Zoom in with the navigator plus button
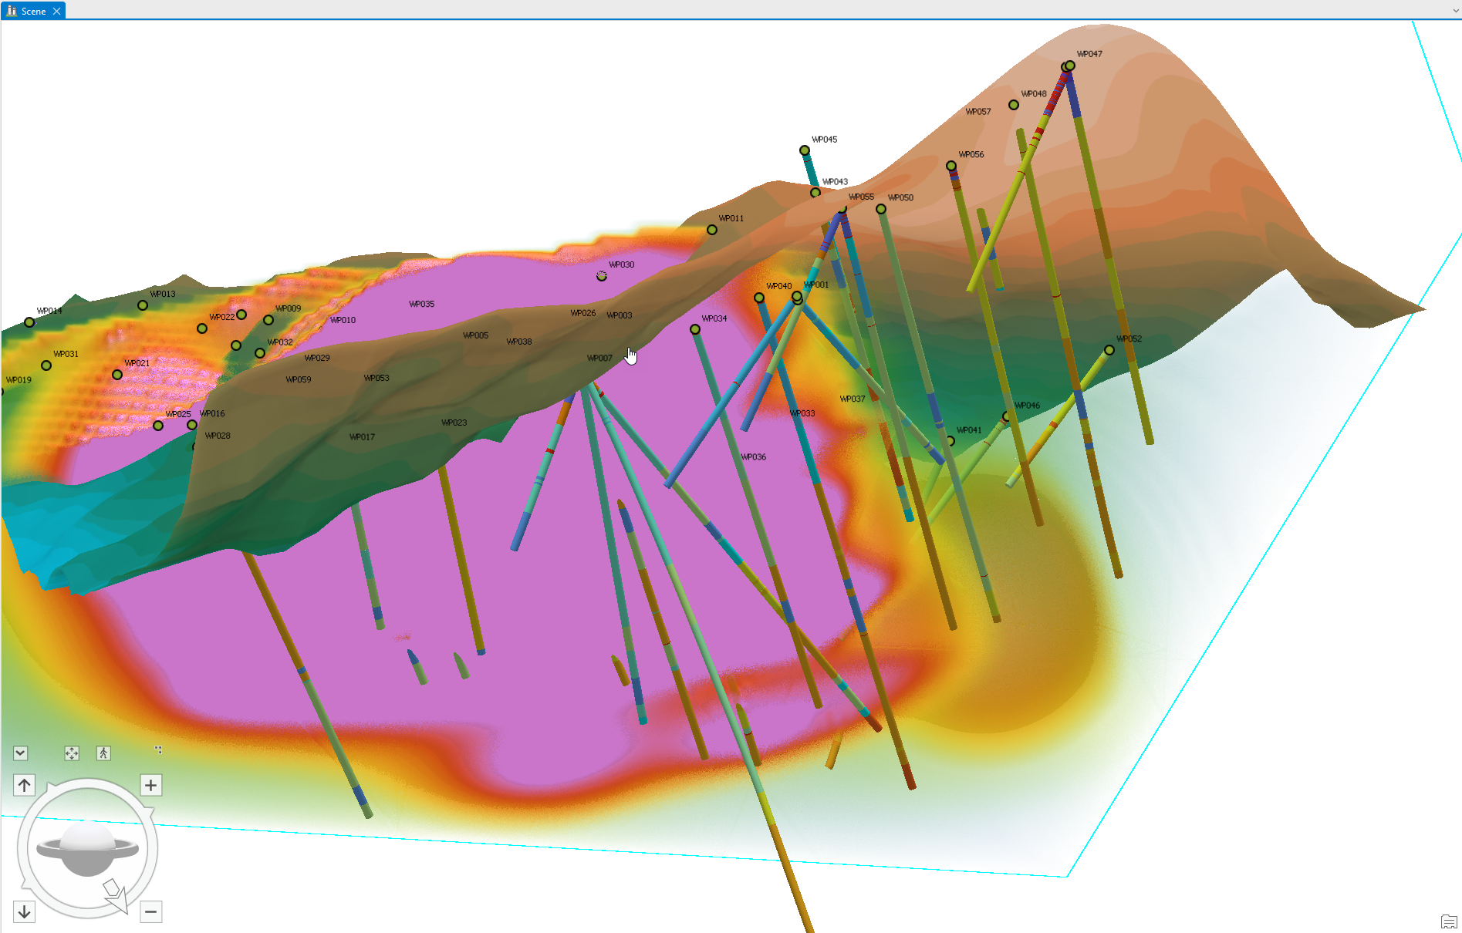Image resolution: width=1462 pixels, height=933 pixels. click(x=150, y=785)
